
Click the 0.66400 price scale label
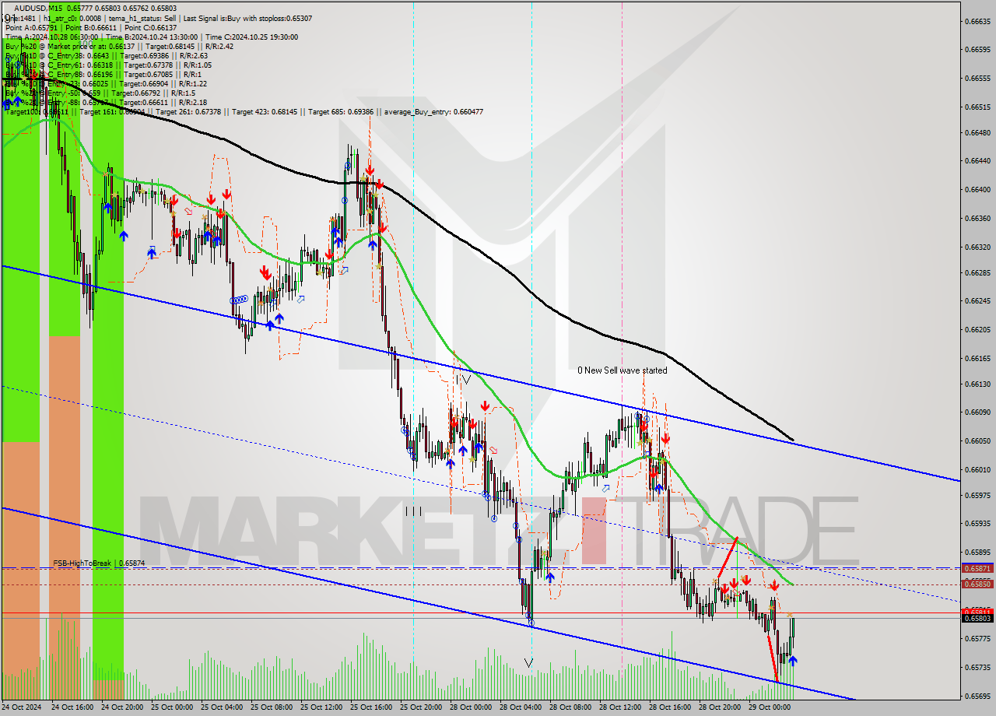(x=978, y=190)
